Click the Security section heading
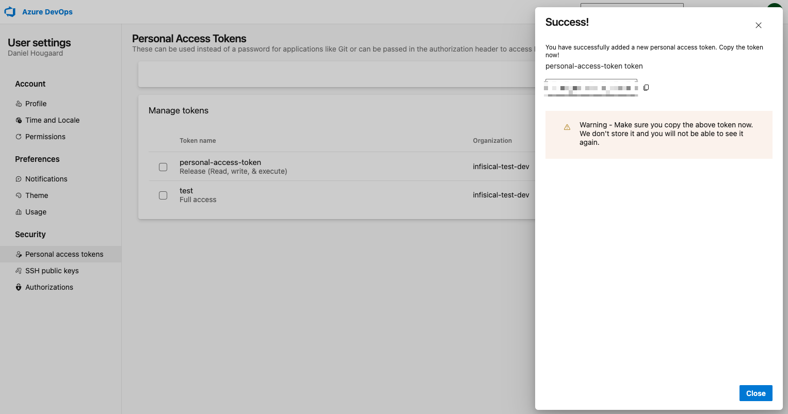Screen dimensions: 788x414 pyautogui.click(x=30, y=235)
